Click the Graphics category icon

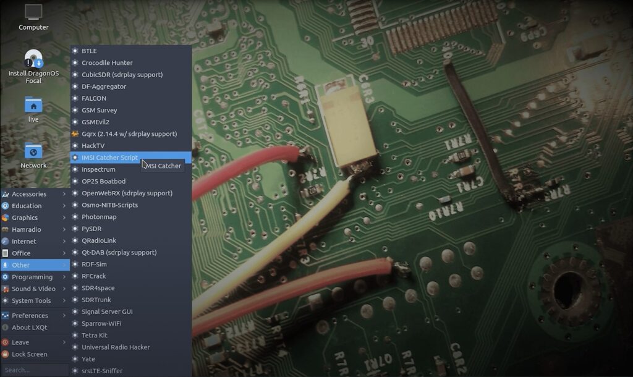[6, 218]
